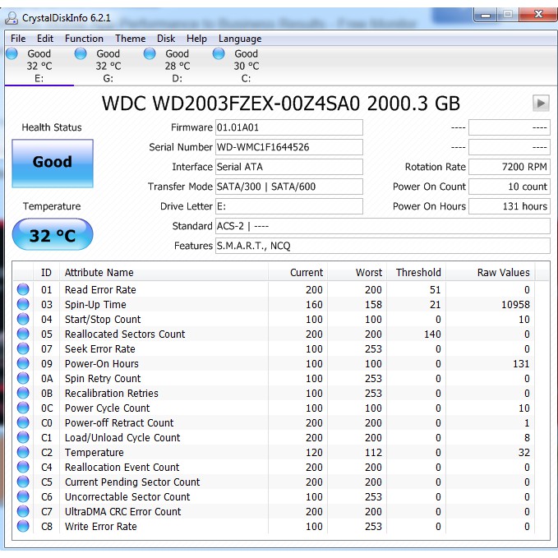Click the Firmware value field
The width and height of the screenshot is (558, 558).
coord(288,127)
